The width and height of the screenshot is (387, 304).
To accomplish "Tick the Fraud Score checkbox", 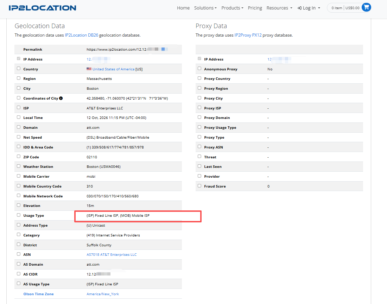I will pyautogui.click(x=199, y=185).
